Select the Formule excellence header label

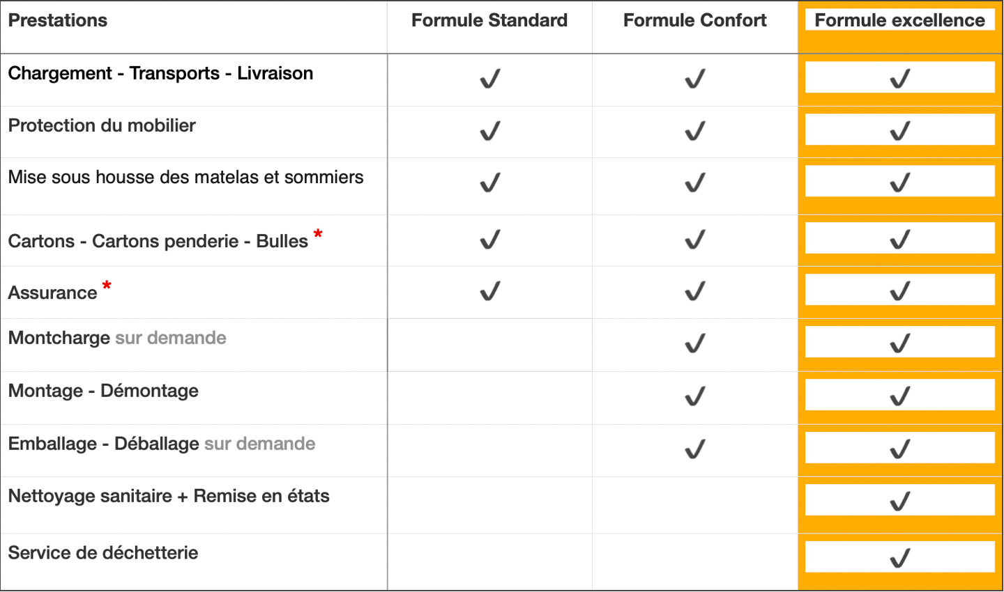click(900, 20)
